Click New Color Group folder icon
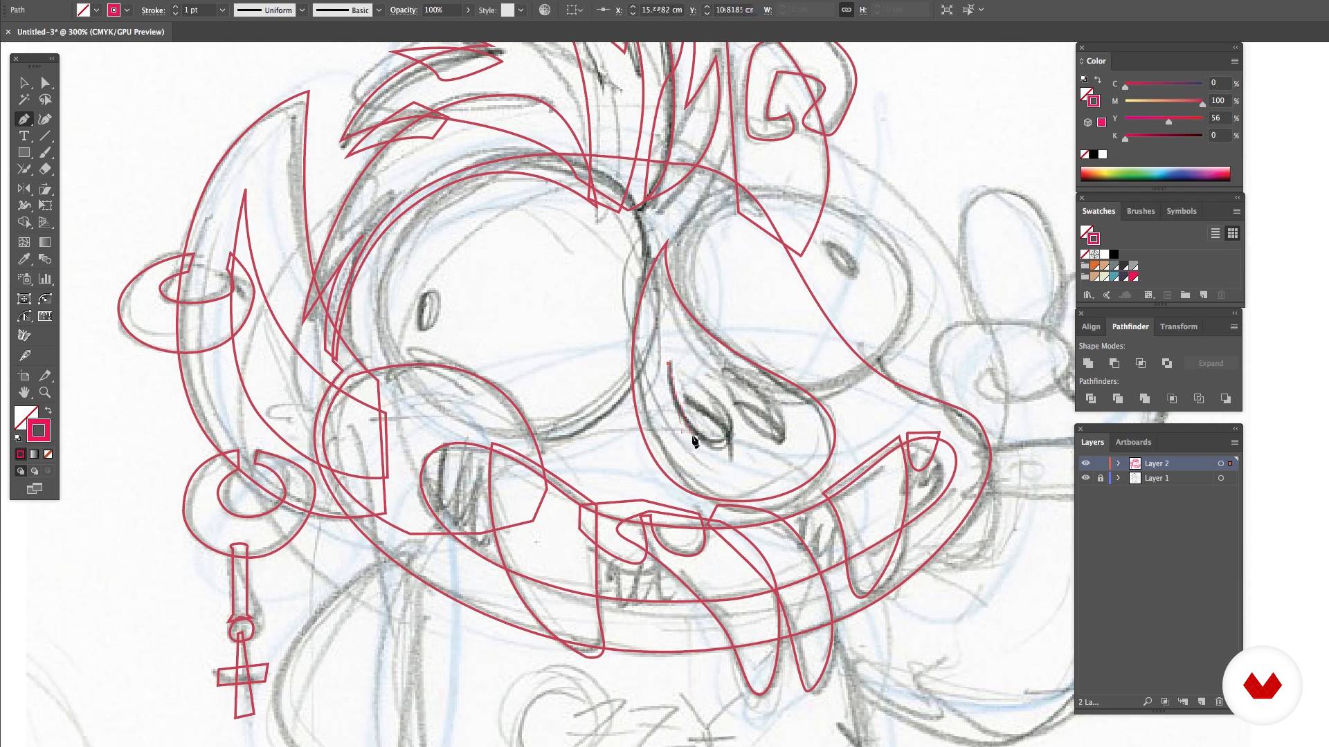 pos(1185,295)
